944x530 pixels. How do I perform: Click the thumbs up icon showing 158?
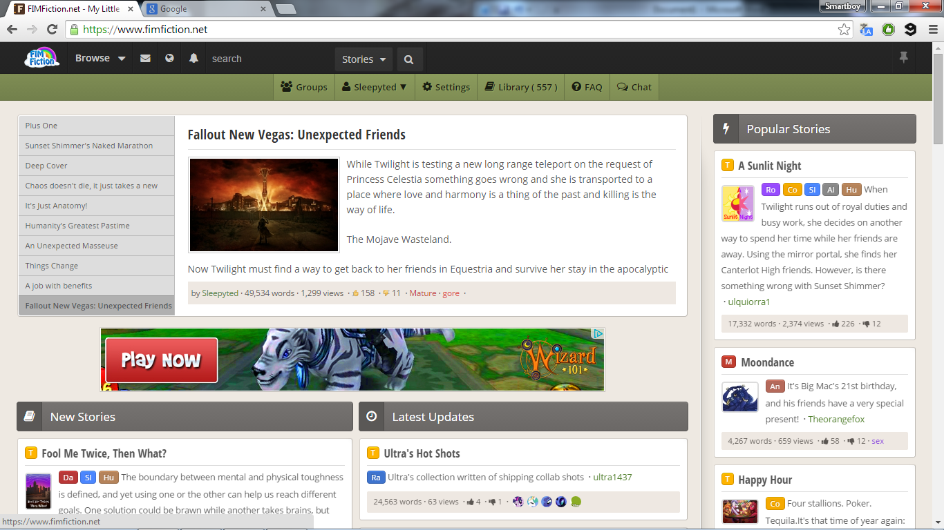(x=356, y=293)
